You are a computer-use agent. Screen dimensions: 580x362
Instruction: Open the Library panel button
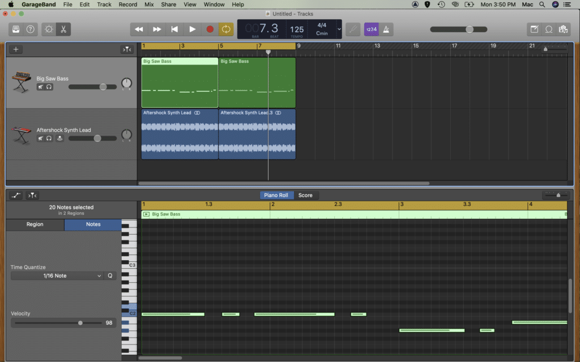[16, 29]
